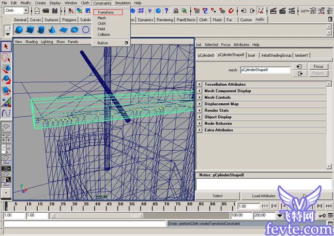Expand Tessellation Attributes section

[200, 84]
